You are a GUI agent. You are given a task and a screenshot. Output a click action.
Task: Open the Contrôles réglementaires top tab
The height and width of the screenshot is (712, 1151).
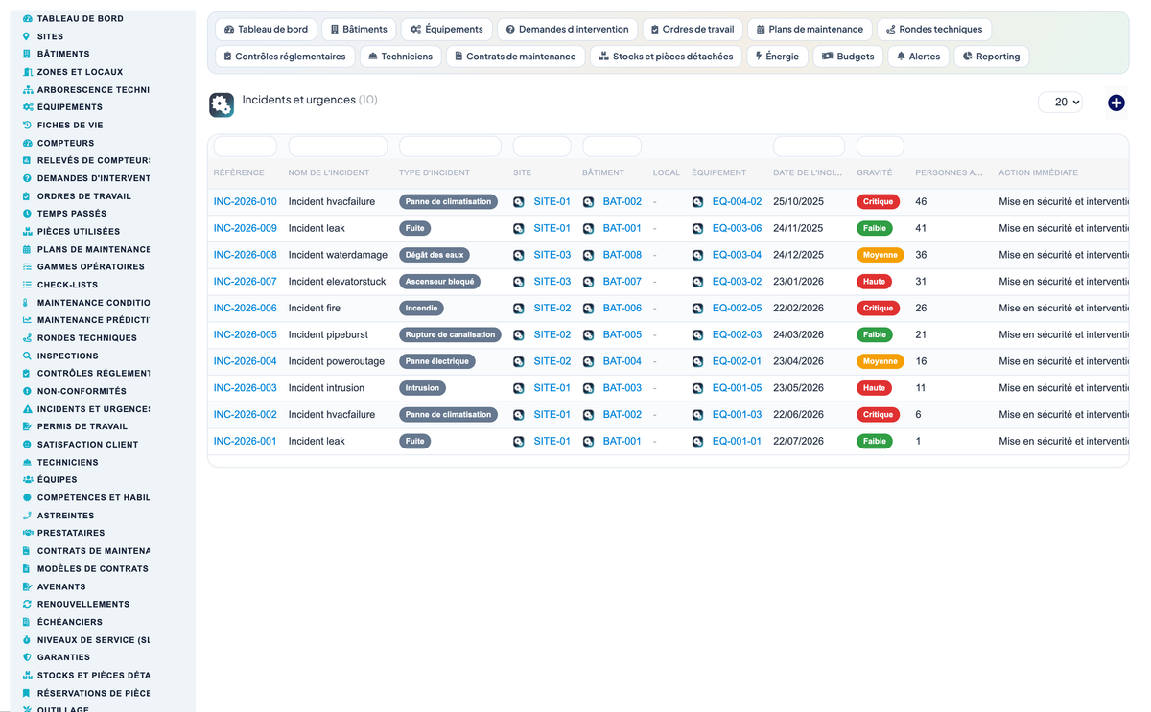tap(285, 57)
